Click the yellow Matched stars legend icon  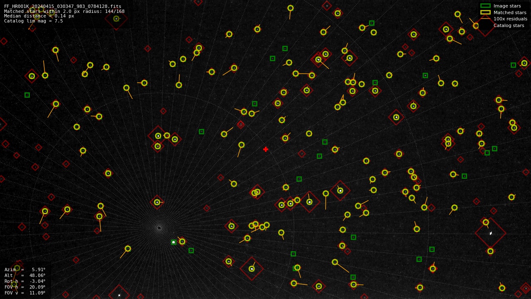[x=485, y=12]
